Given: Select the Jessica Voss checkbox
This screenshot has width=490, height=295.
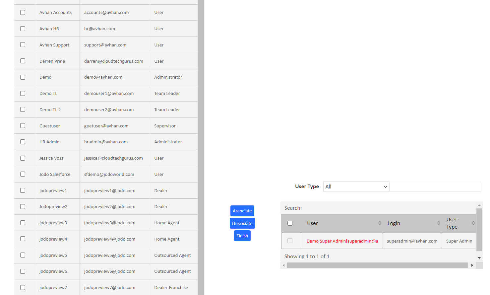Looking at the screenshot, I should (23, 158).
